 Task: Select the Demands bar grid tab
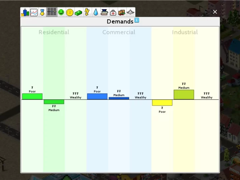52,13
